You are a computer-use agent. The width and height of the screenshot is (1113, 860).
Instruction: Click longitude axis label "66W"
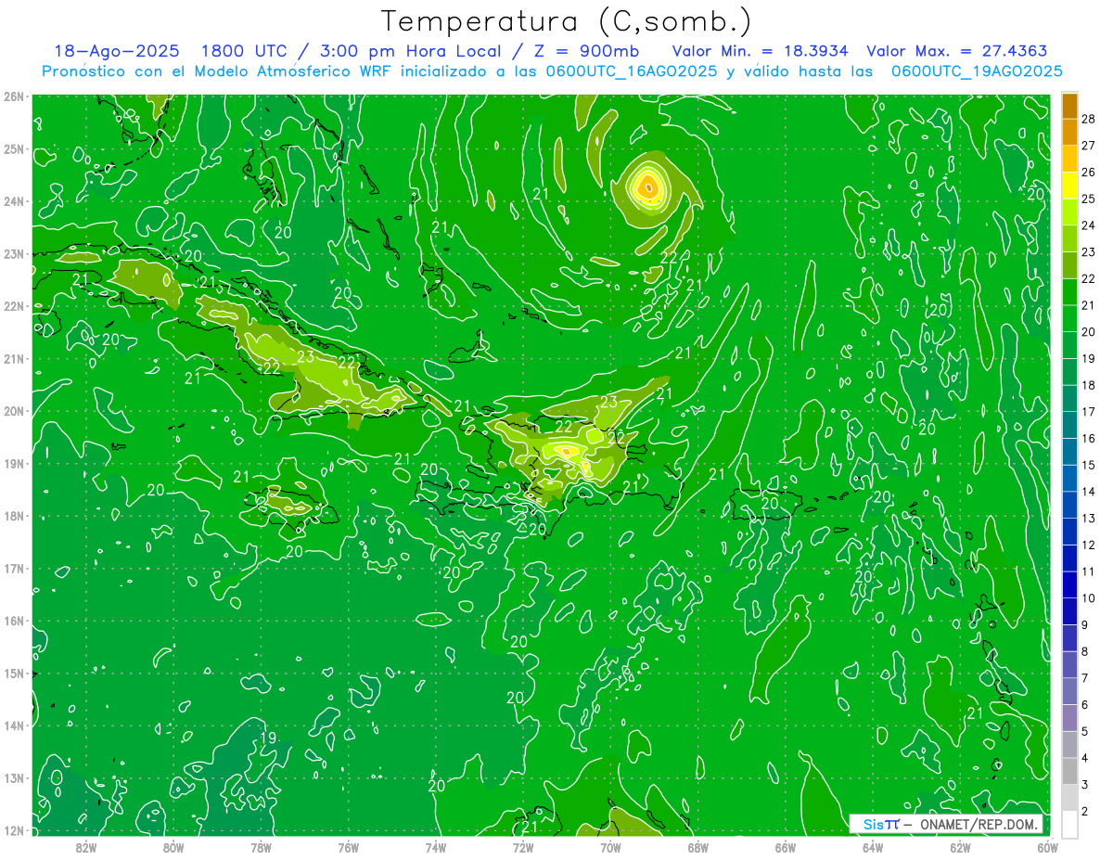(x=786, y=847)
